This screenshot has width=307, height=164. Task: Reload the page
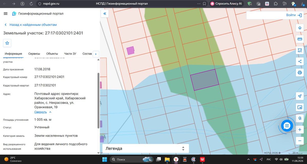click(31, 4)
